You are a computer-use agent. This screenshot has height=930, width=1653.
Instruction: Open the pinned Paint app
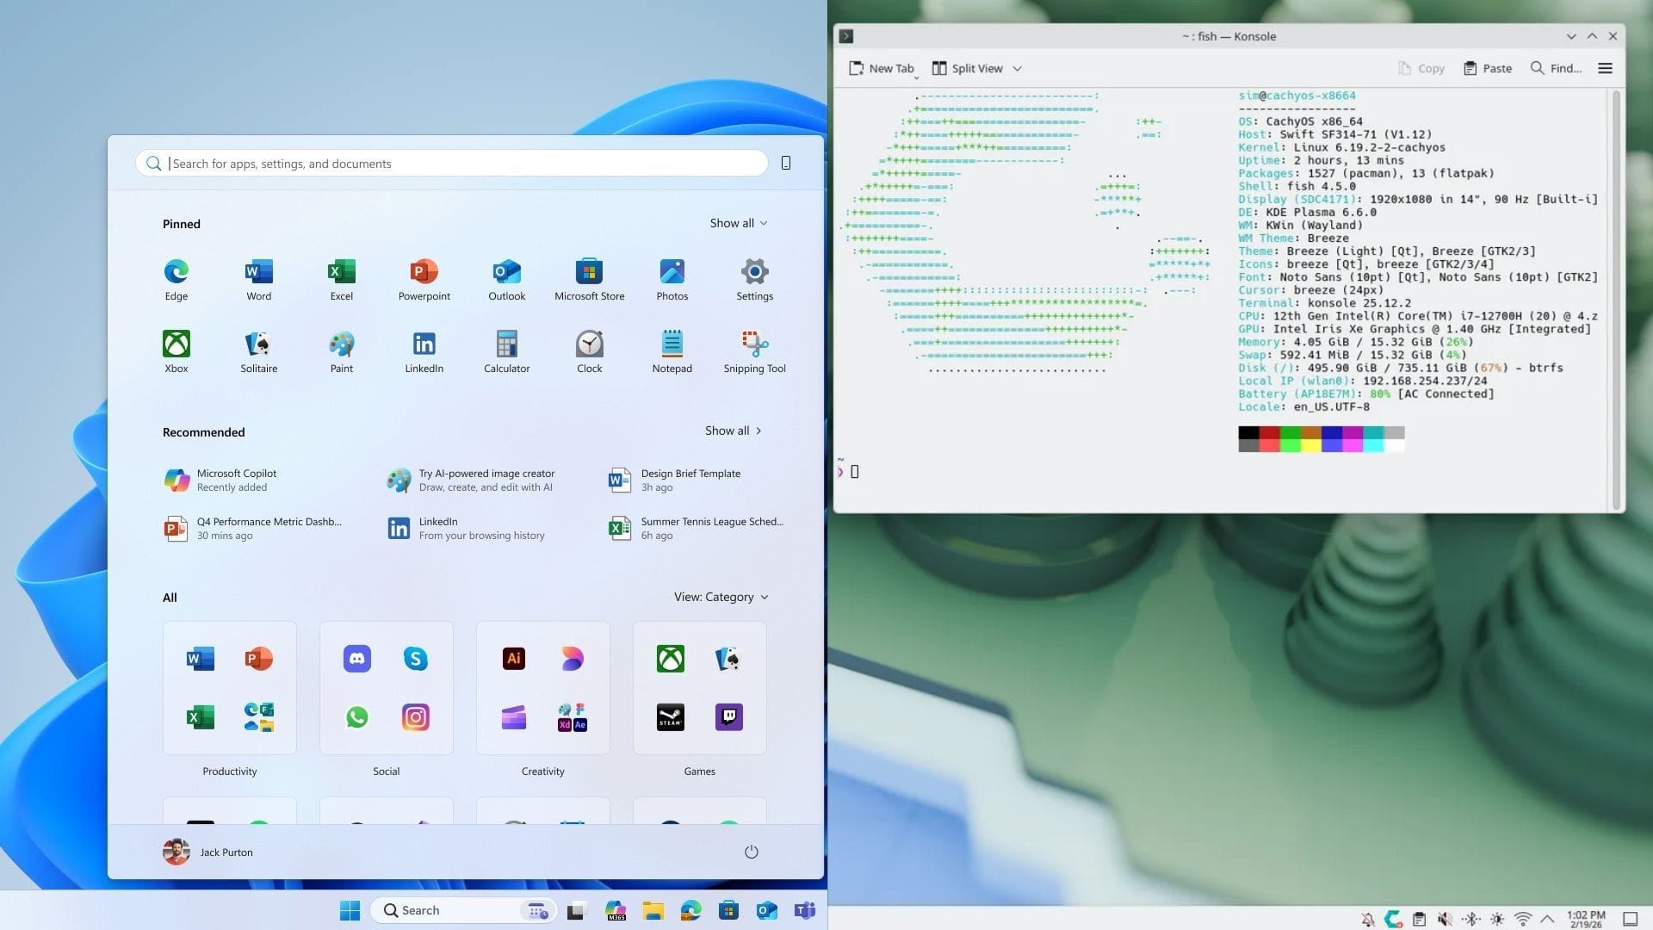tap(342, 352)
